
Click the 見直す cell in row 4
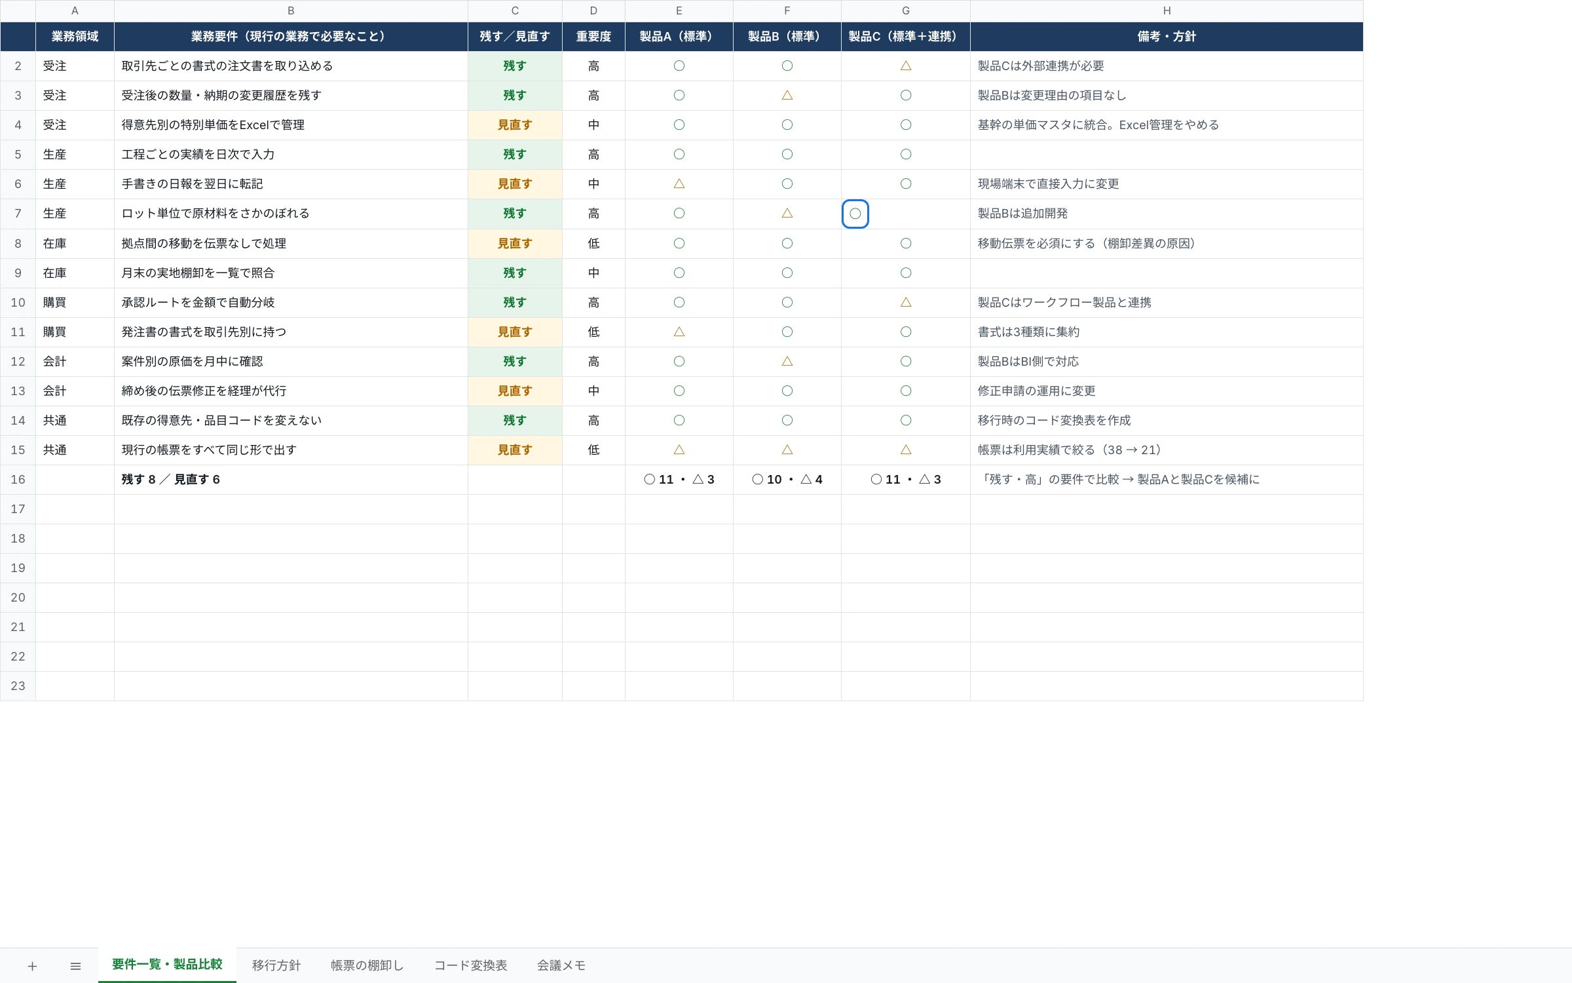coord(515,125)
